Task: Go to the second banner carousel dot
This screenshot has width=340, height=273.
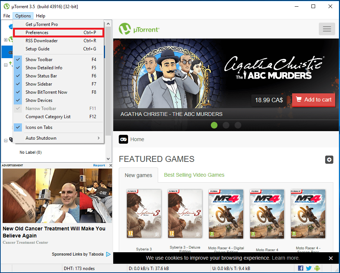Action: 226,125
